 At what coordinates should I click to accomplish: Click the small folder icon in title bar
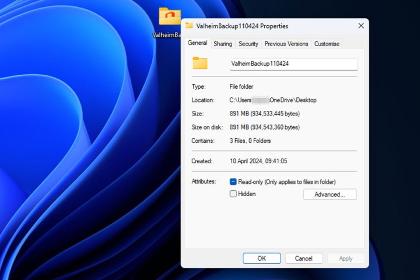(x=189, y=26)
